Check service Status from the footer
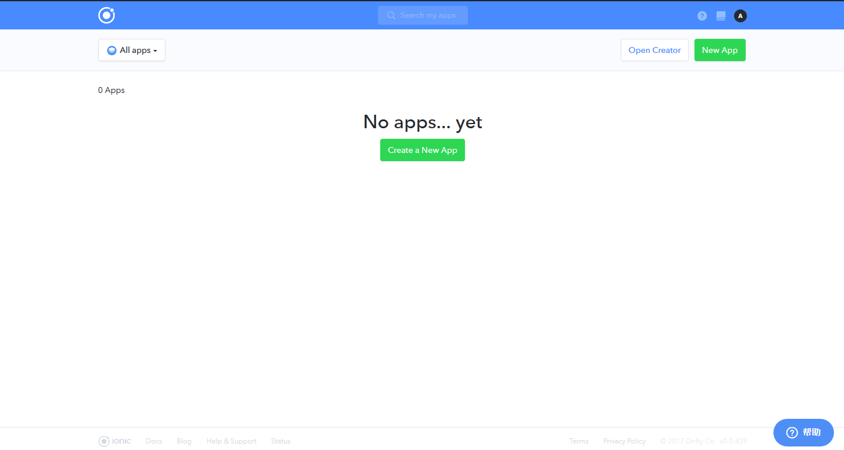This screenshot has width=844, height=450. pyautogui.click(x=280, y=441)
